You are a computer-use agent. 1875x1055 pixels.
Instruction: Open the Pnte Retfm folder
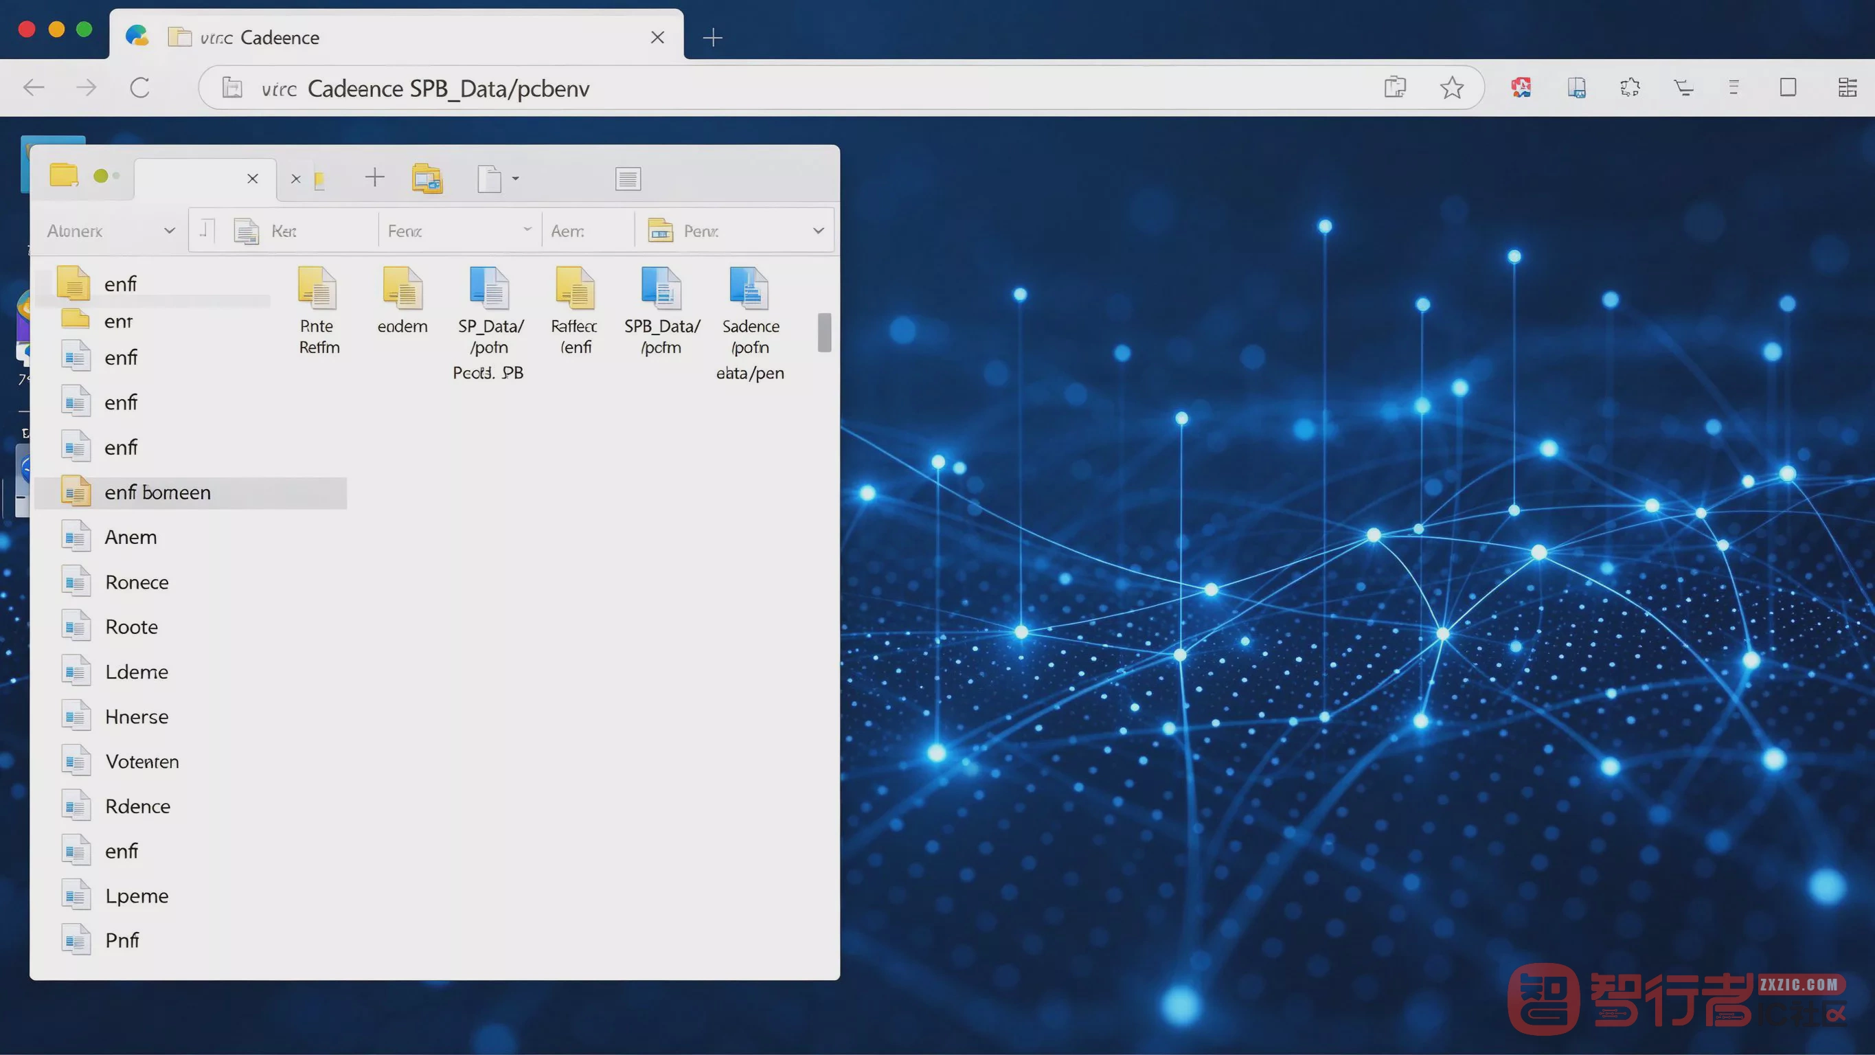coord(318,312)
